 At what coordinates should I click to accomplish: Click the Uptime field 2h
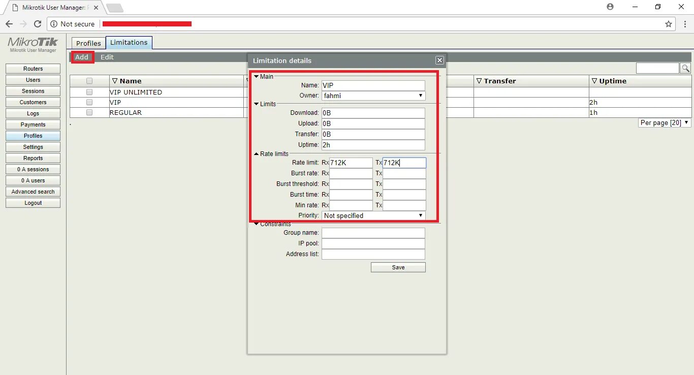click(x=373, y=145)
